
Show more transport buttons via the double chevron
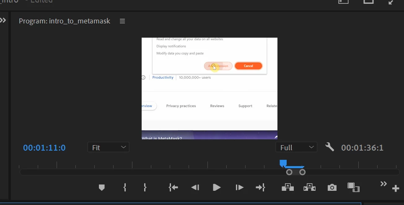pyautogui.click(x=383, y=184)
